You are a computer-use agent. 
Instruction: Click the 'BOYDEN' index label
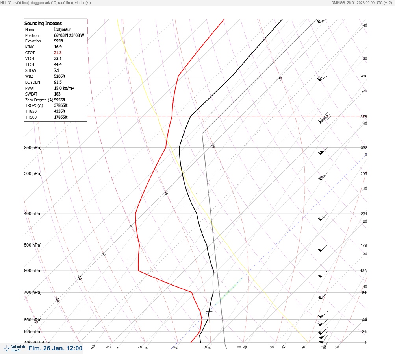tap(33, 82)
